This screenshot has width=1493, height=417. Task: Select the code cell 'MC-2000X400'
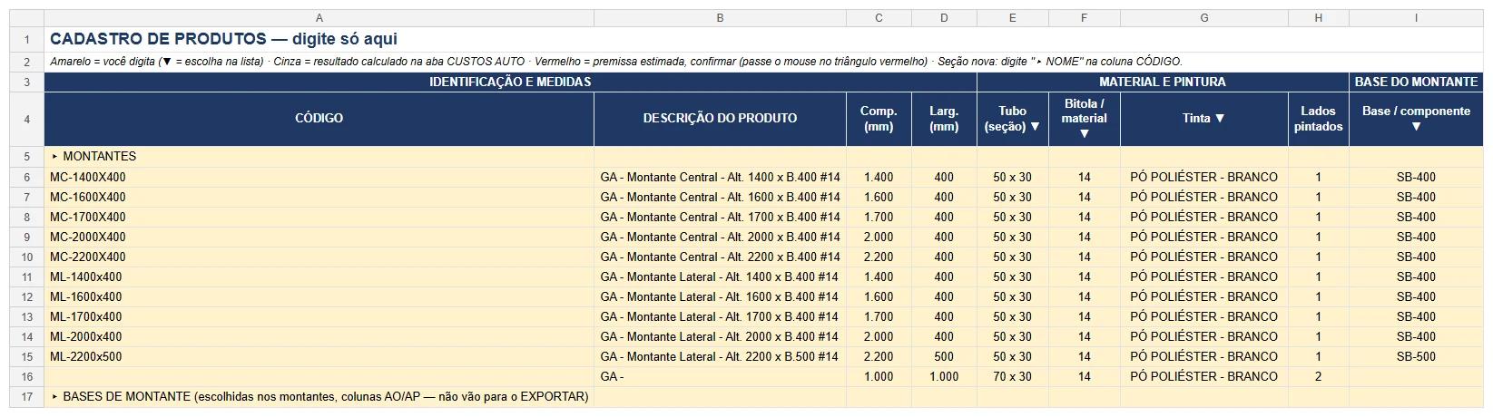pyautogui.click(x=319, y=237)
